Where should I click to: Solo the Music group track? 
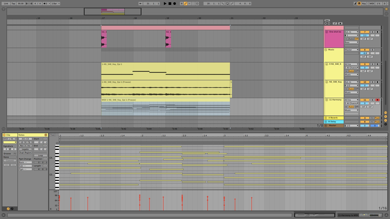pos(372,50)
